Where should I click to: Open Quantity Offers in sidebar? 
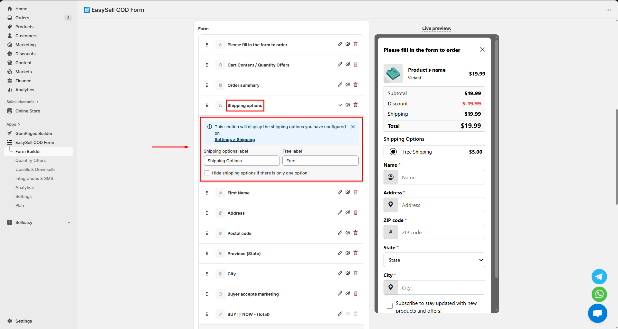click(31, 160)
